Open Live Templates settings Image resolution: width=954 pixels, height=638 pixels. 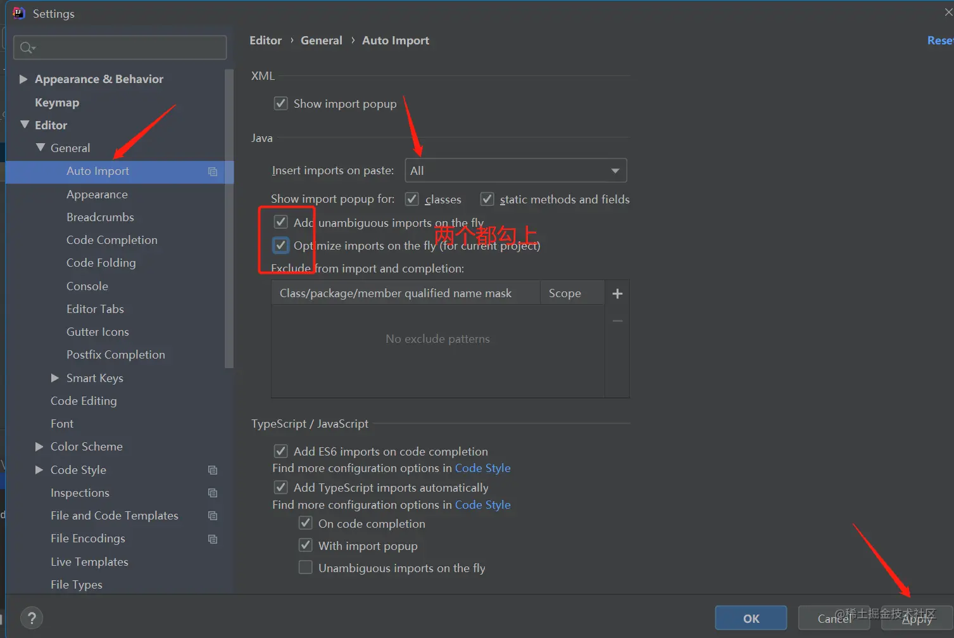coord(89,562)
